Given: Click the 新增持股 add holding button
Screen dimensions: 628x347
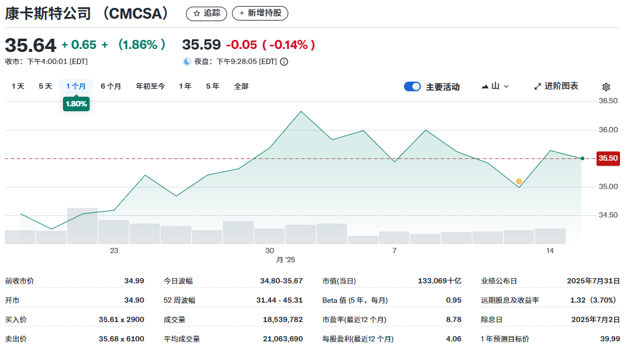Looking at the screenshot, I should (x=260, y=13).
